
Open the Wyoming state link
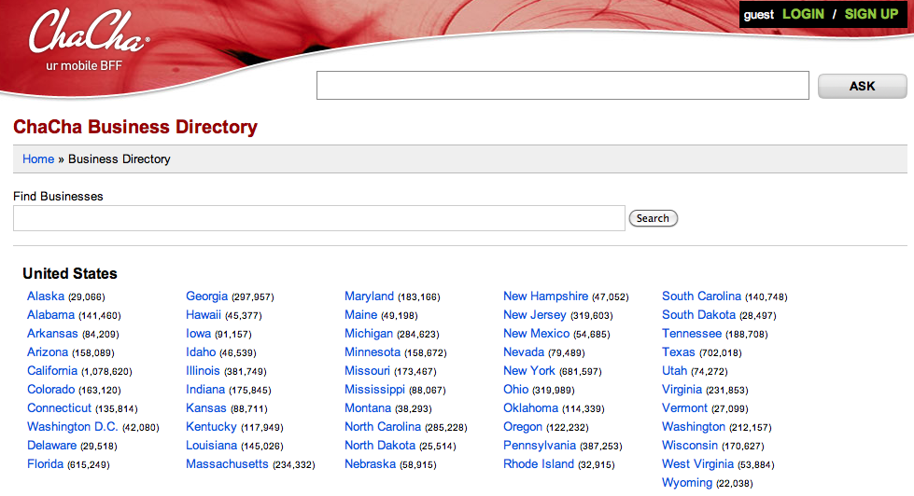(686, 483)
